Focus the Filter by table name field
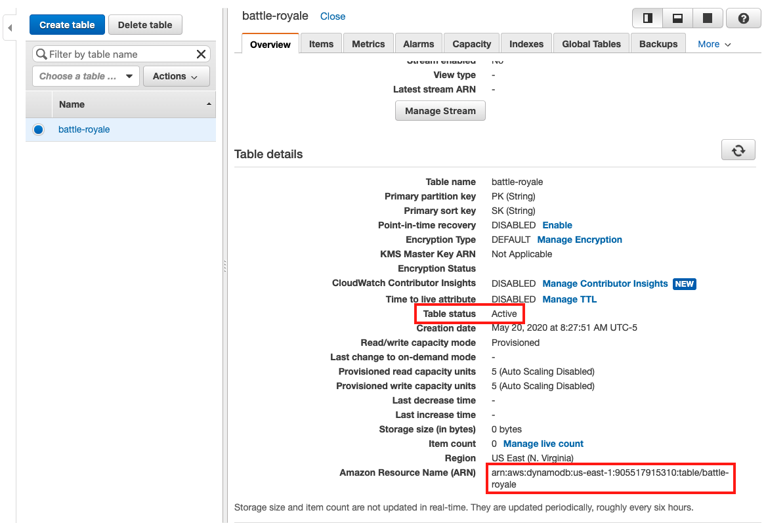The width and height of the screenshot is (766, 523). point(121,54)
